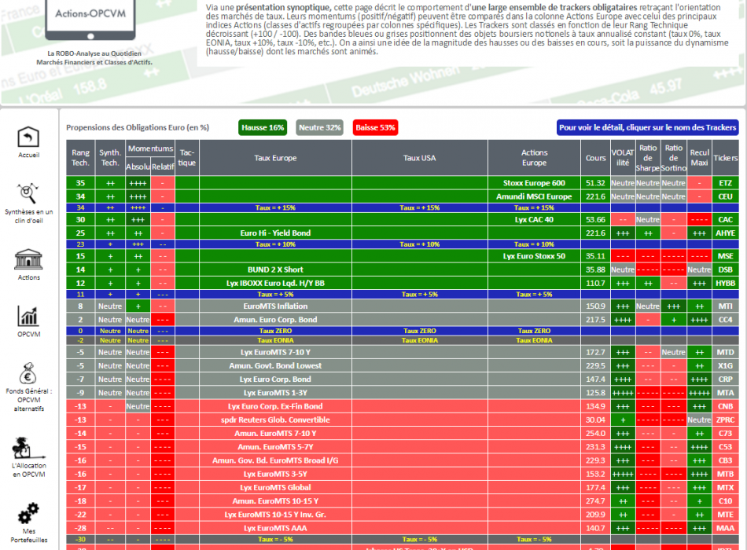Open Synthèses en un clin d'oeil icon

pos(28,194)
